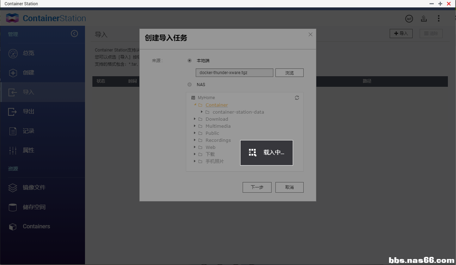Open 总览 in the sidebar
The width and height of the screenshot is (456, 265).
pos(28,53)
